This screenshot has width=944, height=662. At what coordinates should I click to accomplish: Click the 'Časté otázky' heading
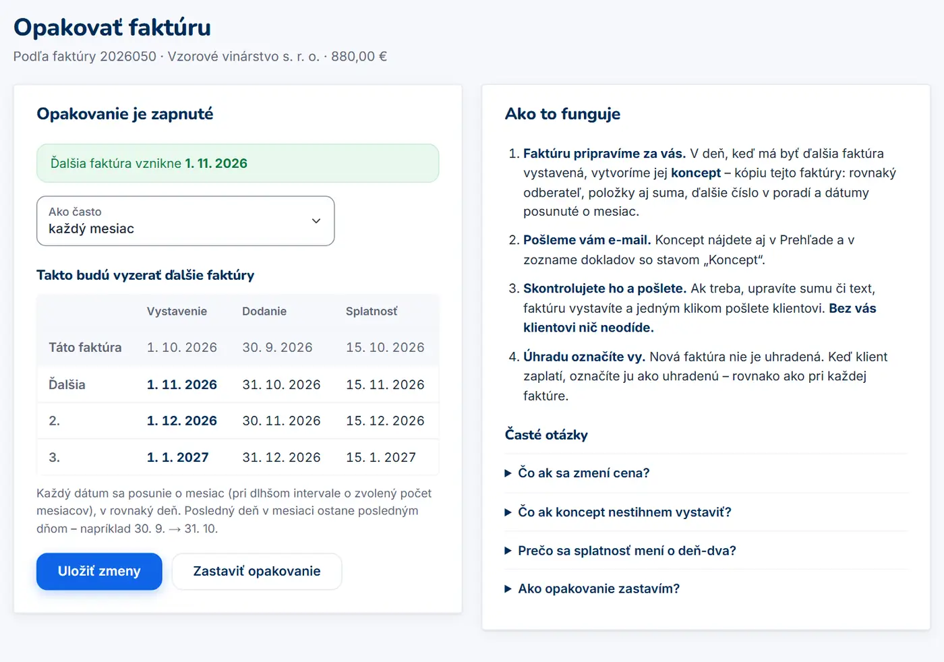[x=546, y=435]
